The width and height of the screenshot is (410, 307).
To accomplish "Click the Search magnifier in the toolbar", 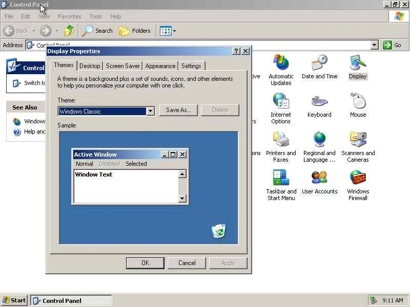I will [88, 31].
